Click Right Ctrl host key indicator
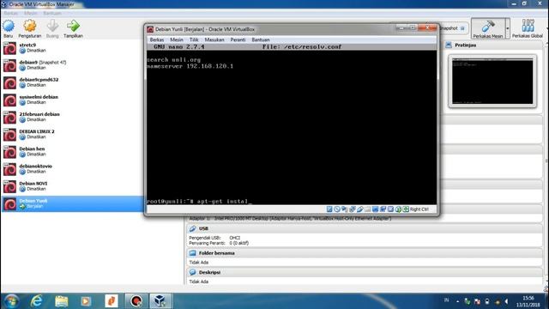Viewport: 549px width, 309px height. pyautogui.click(x=419, y=209)
